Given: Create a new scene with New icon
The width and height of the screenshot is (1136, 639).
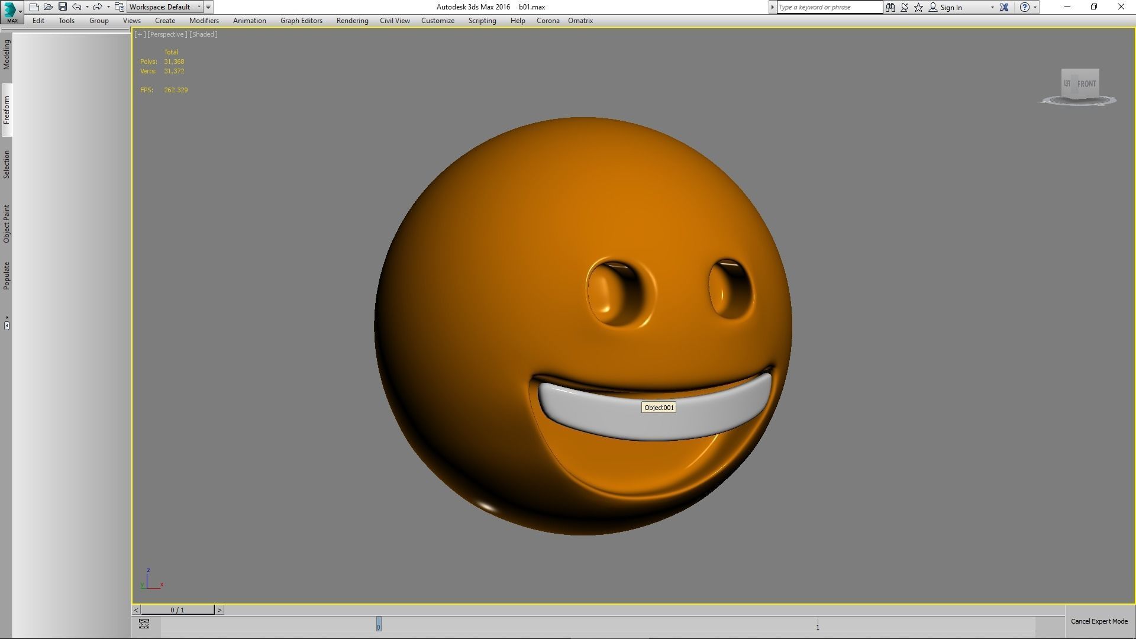Looking at the screenshot, I should click(34, 7).
